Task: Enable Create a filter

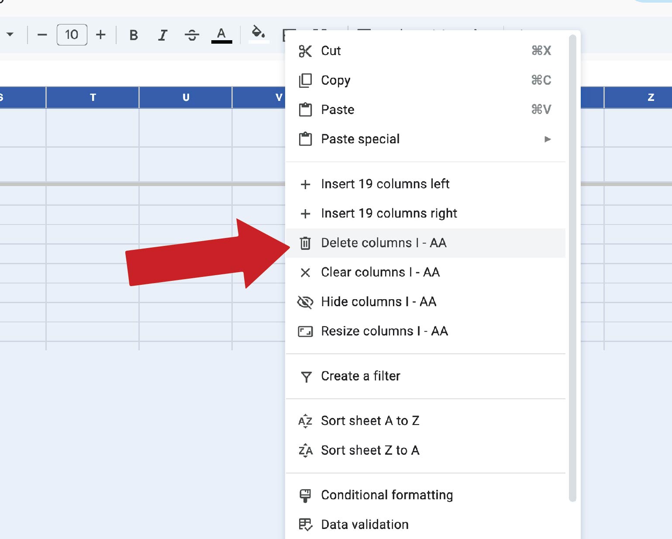Action: [x=361, y=376]
